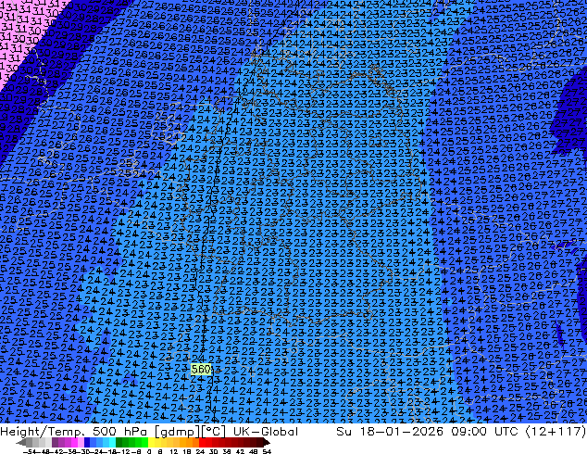Pick the bright green legend swatch
This screenshot has height=454, width=587.
pyautogui.click(x=144, y=443)
